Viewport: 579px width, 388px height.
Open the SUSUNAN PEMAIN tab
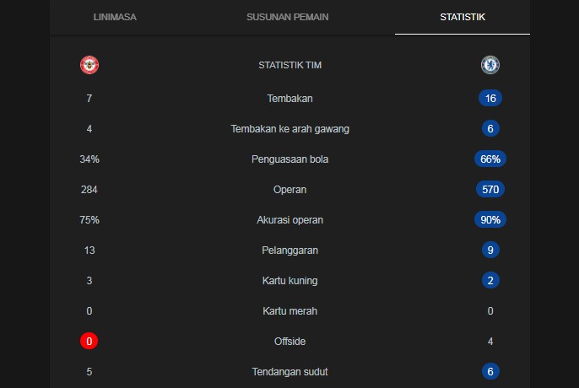click(x=287, y=17)
